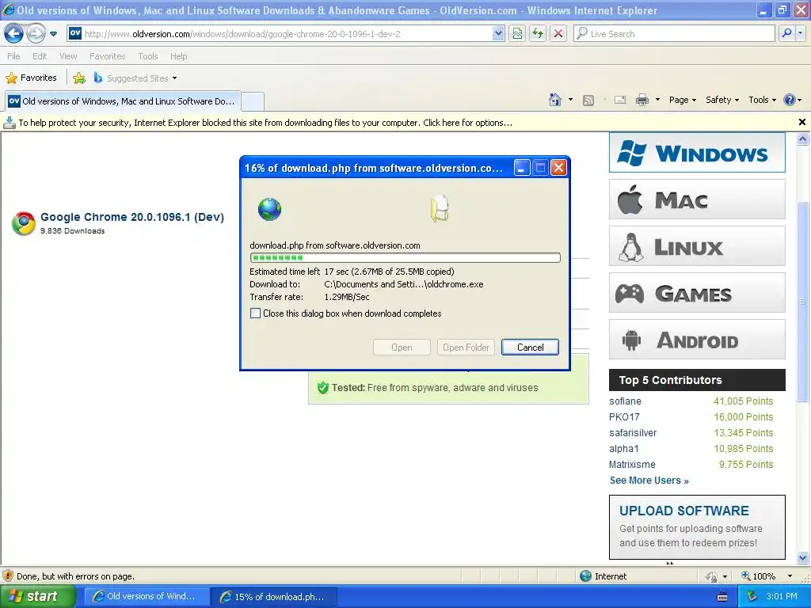Open contributor sofiane profile
Viewport: 811px width, 608px height.
[625, 401]
